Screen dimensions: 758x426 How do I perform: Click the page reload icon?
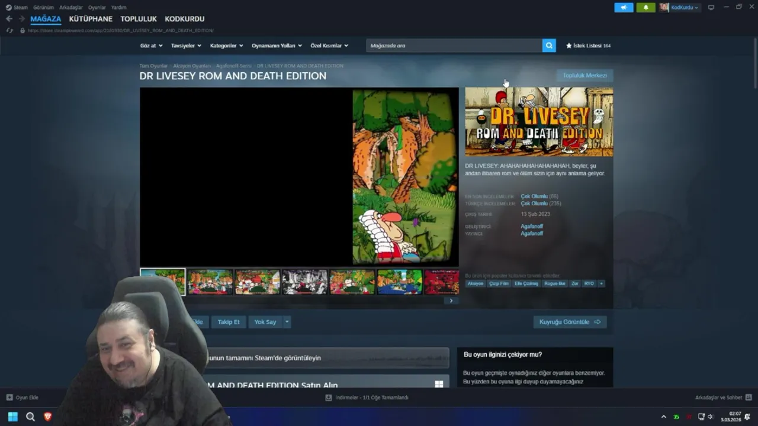coord(9,30)
